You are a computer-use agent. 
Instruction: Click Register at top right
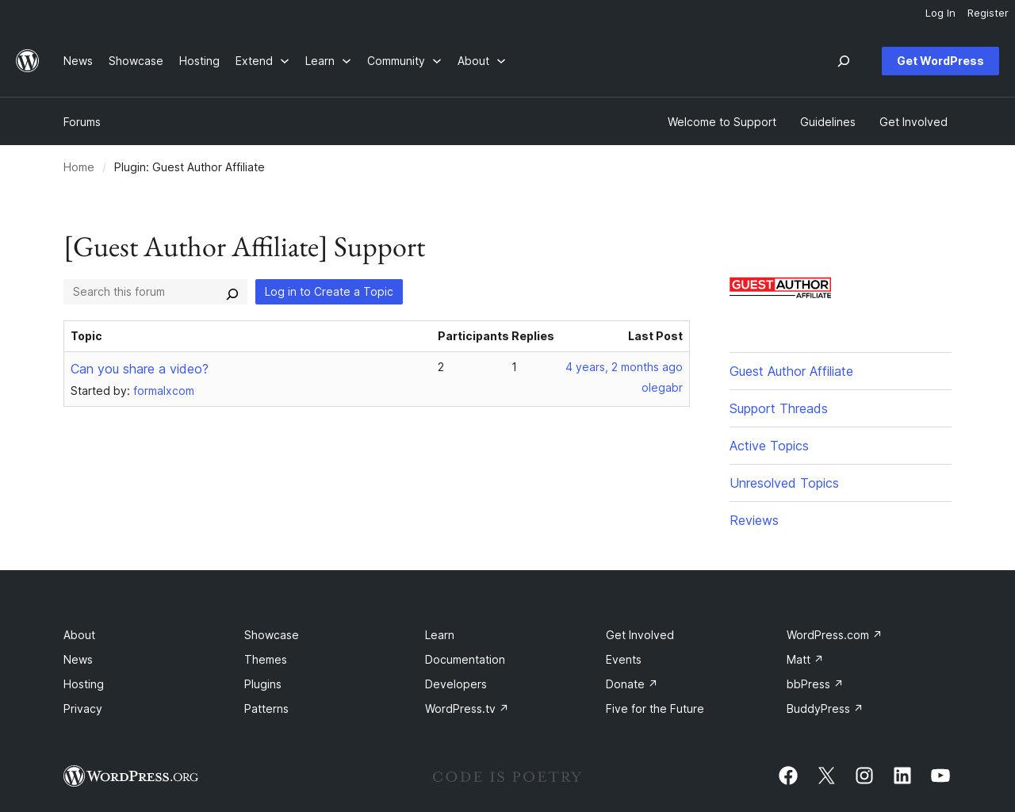click(x=987, y=13)
